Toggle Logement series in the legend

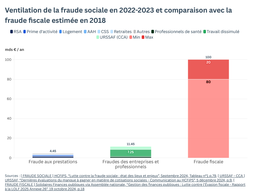coord(60,32)
